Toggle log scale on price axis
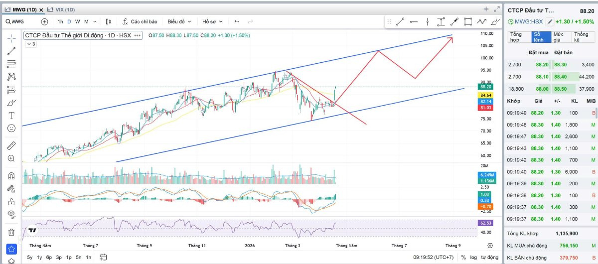598x264 pixels. (474, 258)
